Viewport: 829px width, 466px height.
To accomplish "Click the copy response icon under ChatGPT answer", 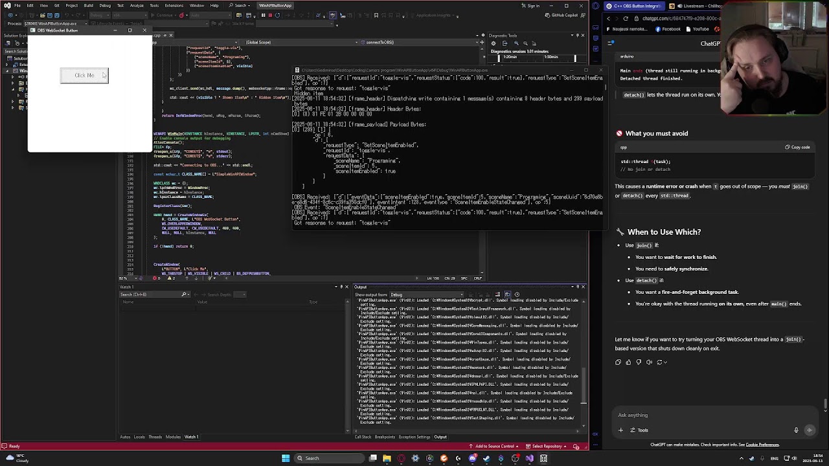I will tap(618, 362).
